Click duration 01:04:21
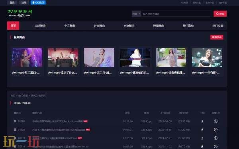The image size is (239, 149). (128, 130)
